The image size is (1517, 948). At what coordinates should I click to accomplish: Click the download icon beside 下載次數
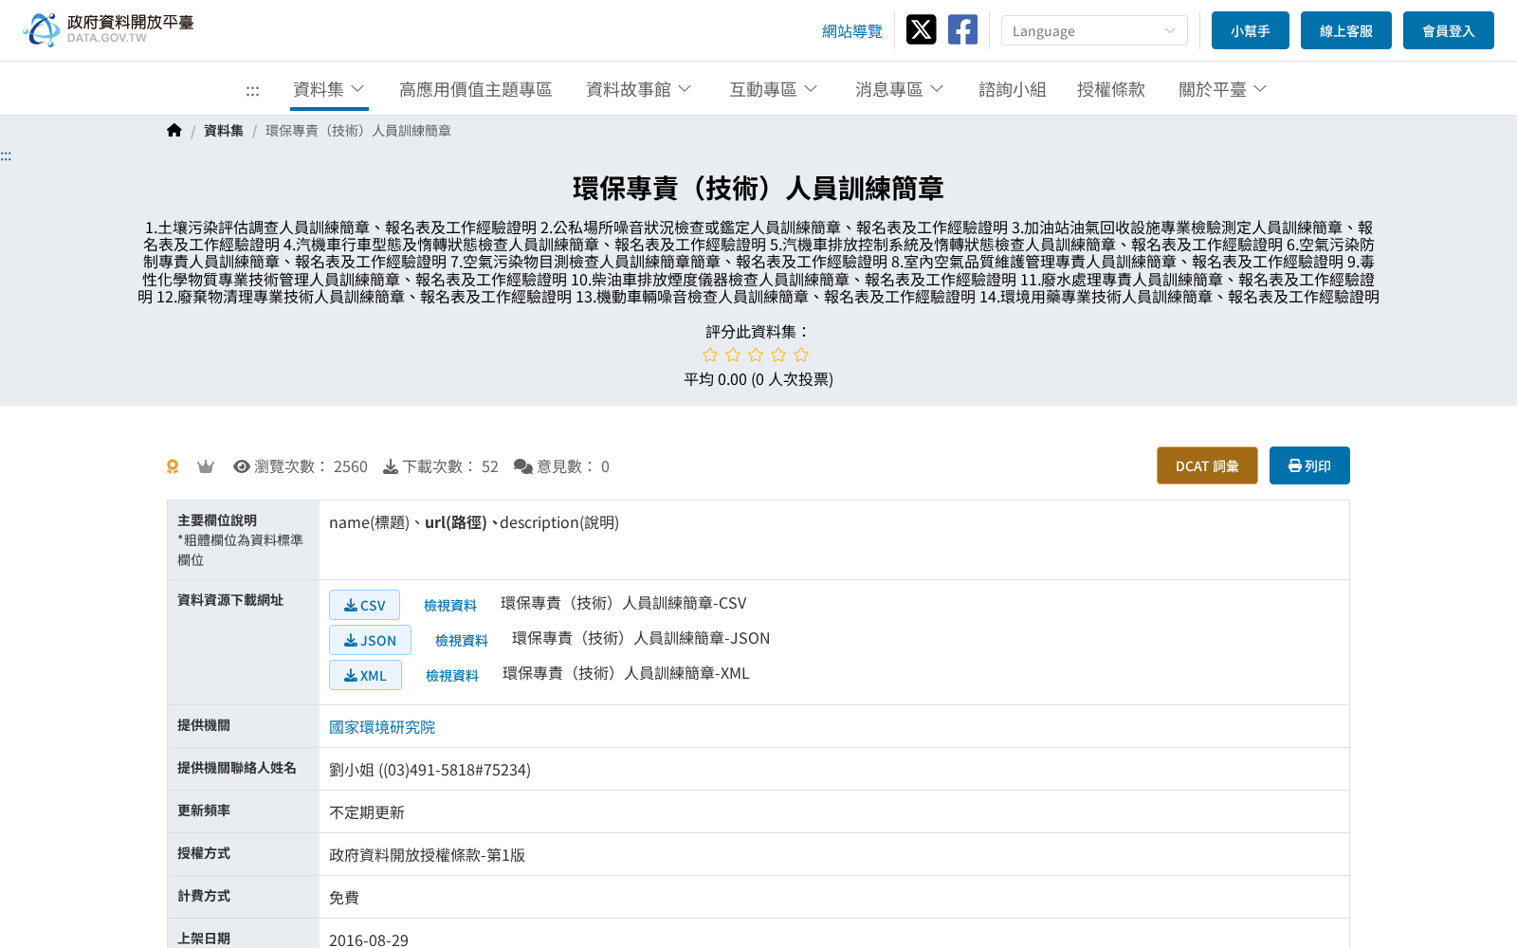(x=391, y=466)
